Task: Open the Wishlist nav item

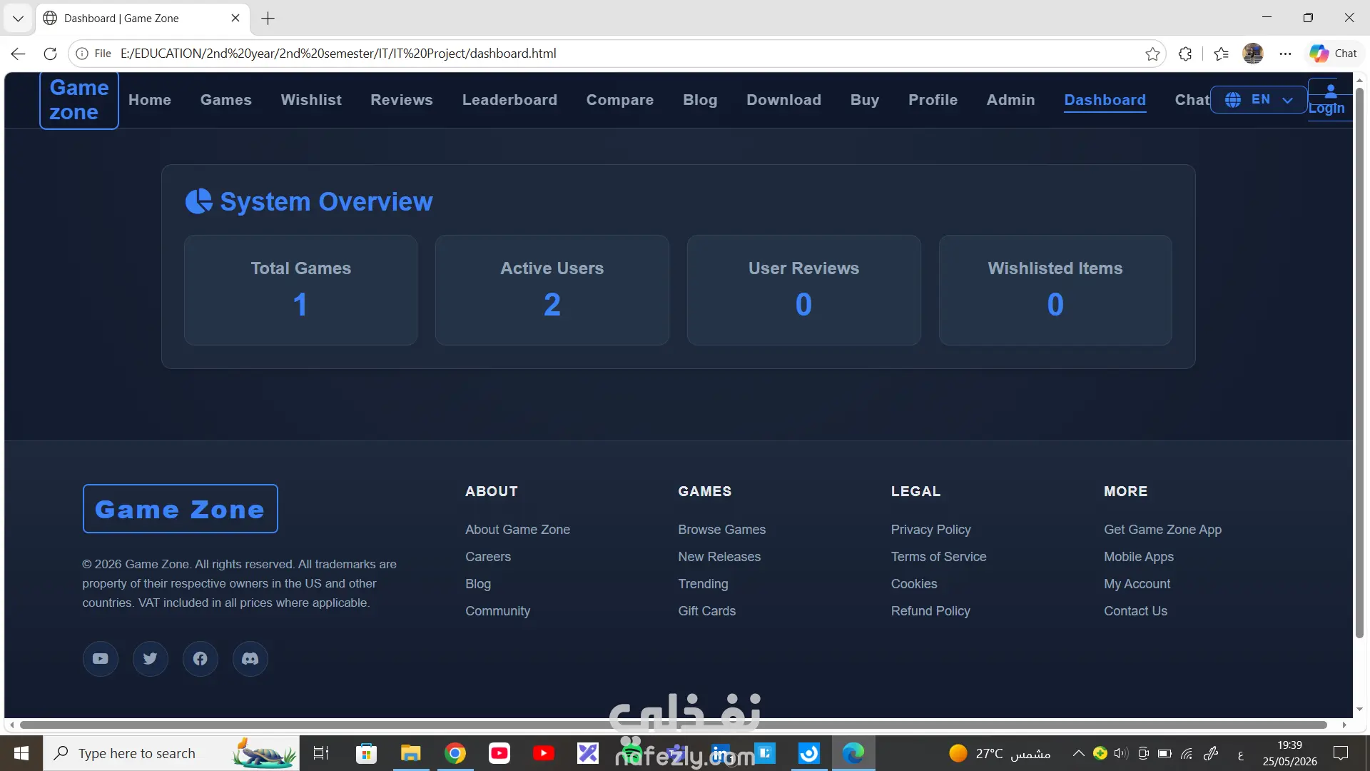Action: (x=311, y=100)
